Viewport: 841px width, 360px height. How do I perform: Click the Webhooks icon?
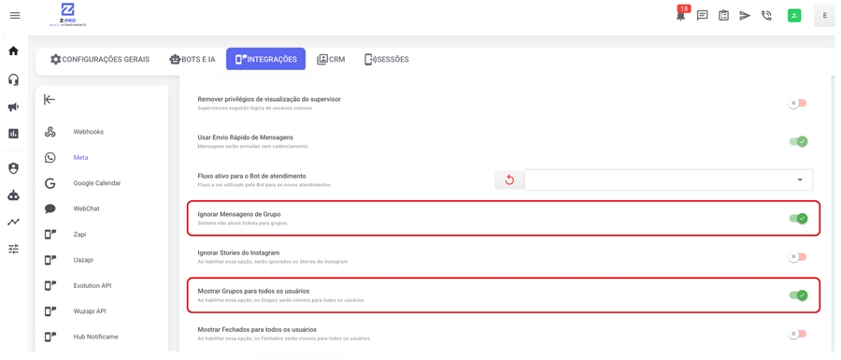pyautogui.click(x=50, y=132)
